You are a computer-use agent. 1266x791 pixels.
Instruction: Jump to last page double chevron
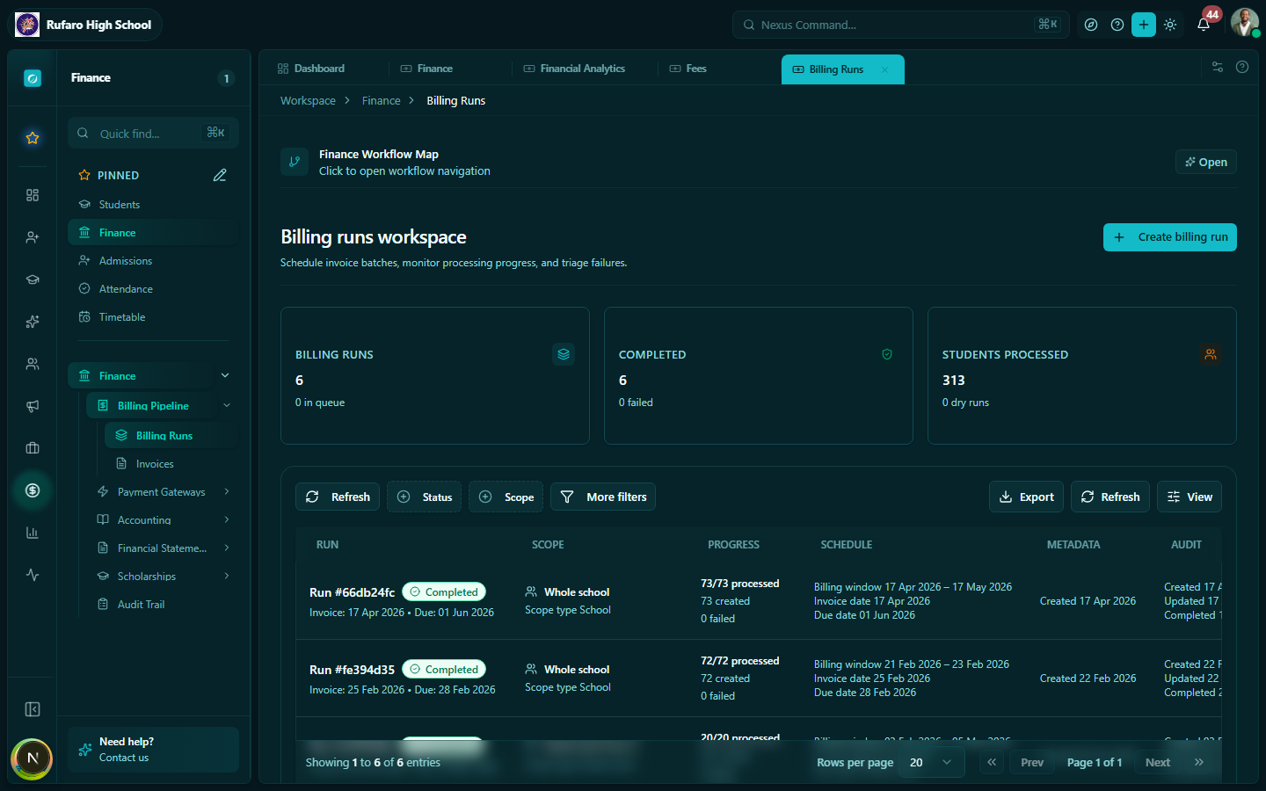1198,762
